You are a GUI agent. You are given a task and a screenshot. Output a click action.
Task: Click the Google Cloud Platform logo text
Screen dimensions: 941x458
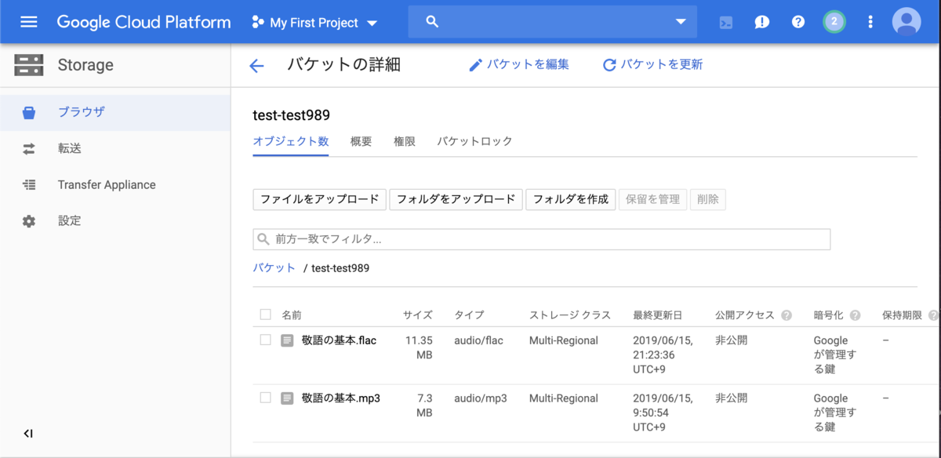coord(144,22)
